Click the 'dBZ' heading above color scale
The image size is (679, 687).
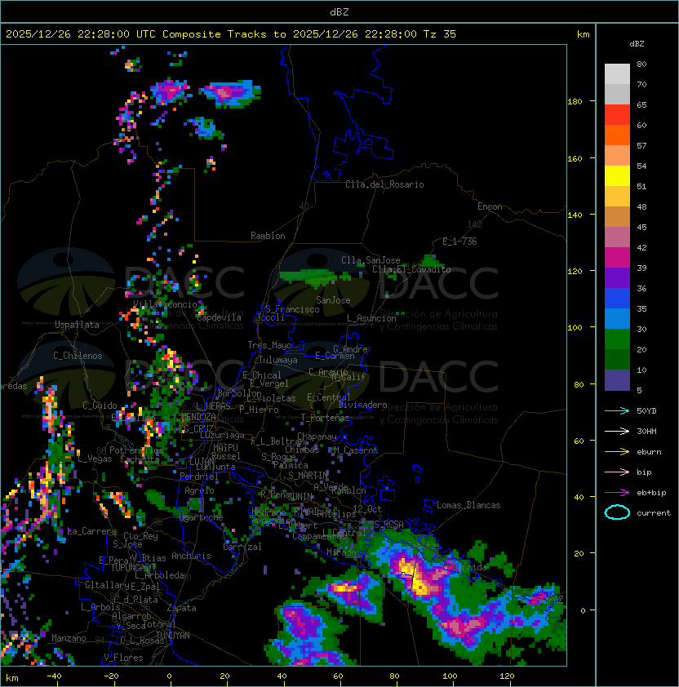(x=637, y=44)
